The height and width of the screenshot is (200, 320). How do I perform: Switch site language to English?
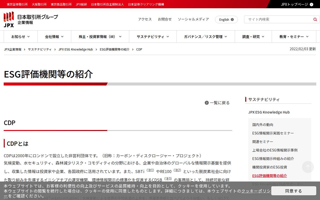(x=226, y=19)
